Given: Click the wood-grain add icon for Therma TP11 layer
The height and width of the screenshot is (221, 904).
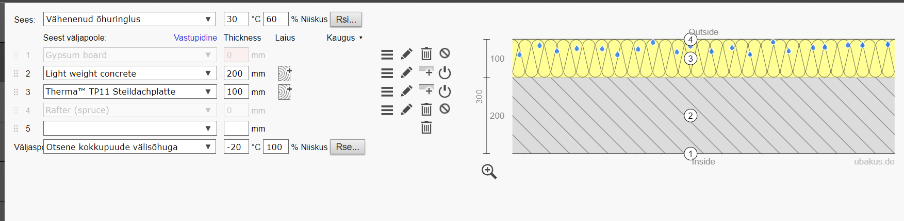Looking at the screenshot, I should point(285,92).
